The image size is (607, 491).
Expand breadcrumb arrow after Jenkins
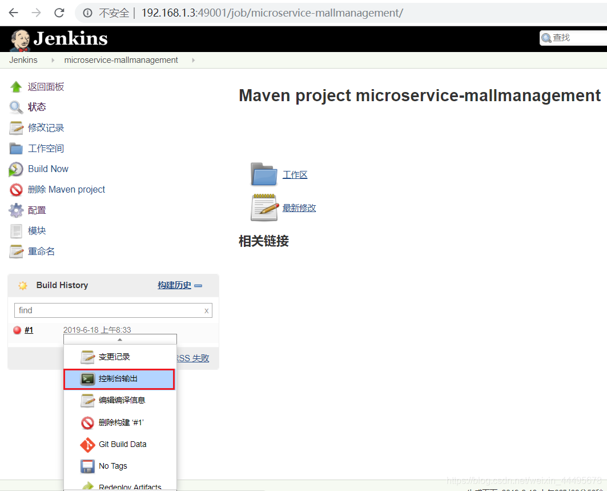tap(53, 61)
